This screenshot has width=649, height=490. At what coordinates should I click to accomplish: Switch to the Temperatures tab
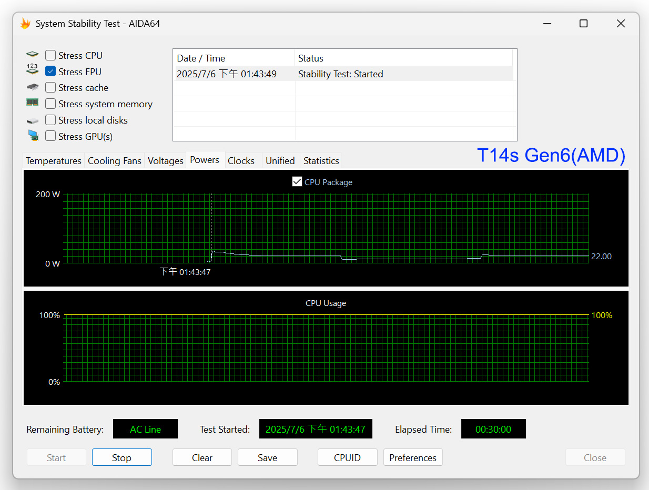coord(53,161)
